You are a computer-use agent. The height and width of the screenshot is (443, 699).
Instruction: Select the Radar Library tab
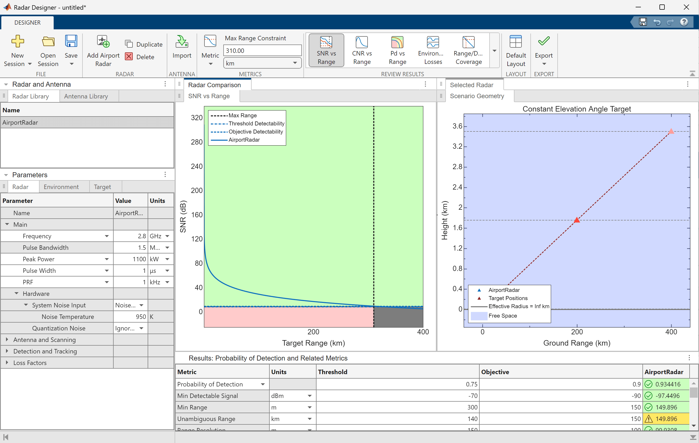(30, 96)
